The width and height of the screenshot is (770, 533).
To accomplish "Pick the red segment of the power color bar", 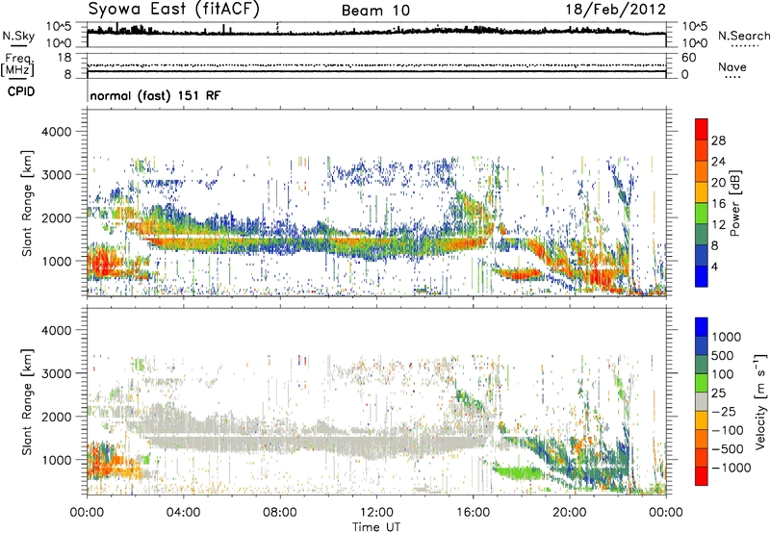I will click(702, 129).
